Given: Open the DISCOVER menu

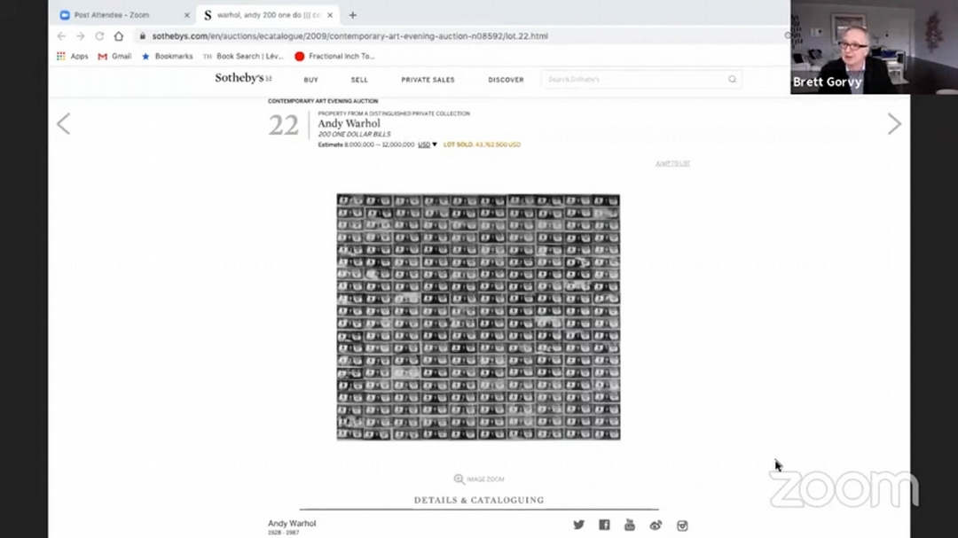Looking at the screenshot, I should (x=506, y=80).
